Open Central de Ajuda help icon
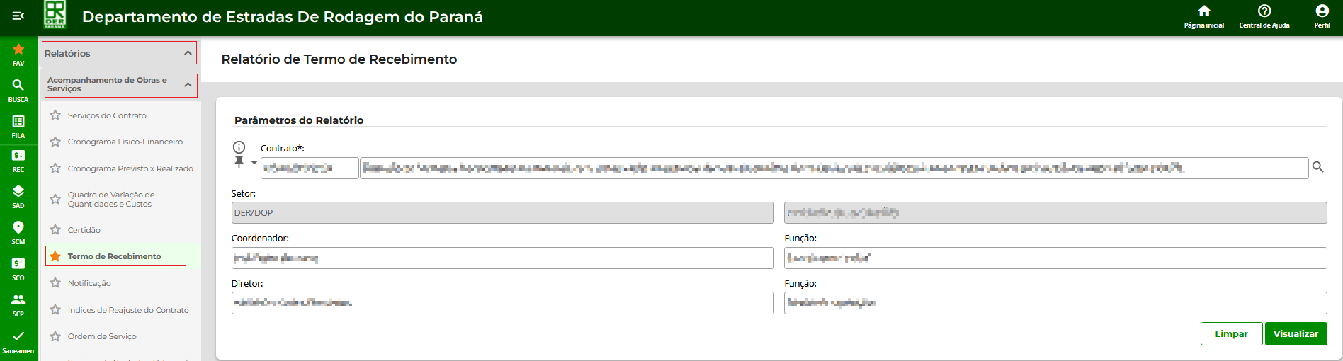Screen dimensions: 1343x361 click(1264, 16)
